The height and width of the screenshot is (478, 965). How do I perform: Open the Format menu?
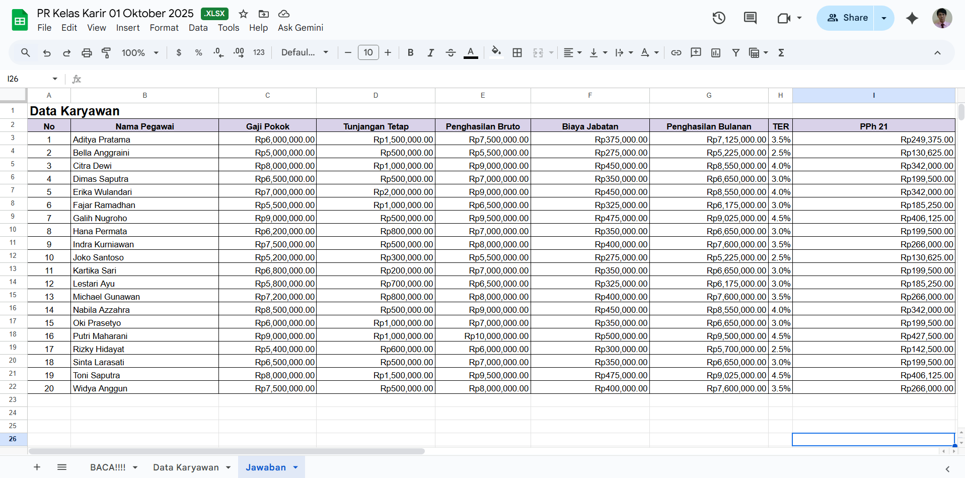164,28
